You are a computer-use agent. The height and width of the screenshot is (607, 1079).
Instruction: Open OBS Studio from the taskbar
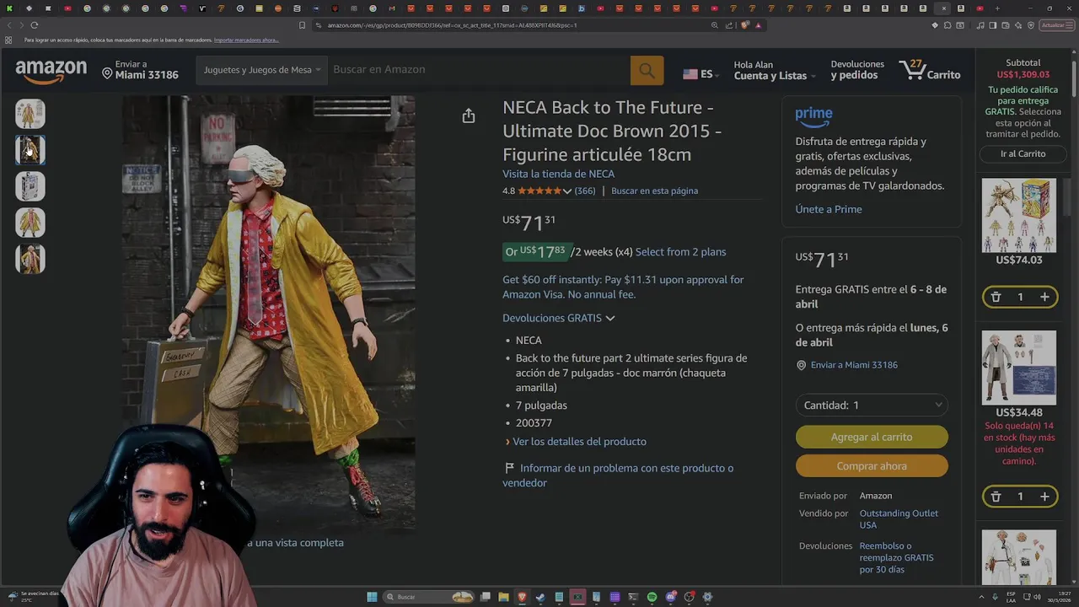tap(689, 597)
